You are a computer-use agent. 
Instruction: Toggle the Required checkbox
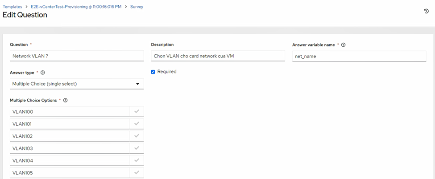tap(153, 72)
